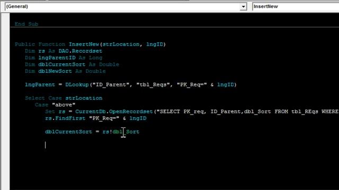Click the left margin indicator bar
The image size is (339, 190).
[x=5, y=101]
